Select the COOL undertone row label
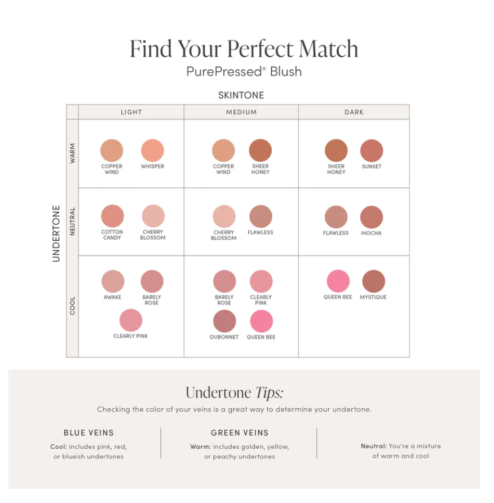494x503 pixels. [72, 306]
